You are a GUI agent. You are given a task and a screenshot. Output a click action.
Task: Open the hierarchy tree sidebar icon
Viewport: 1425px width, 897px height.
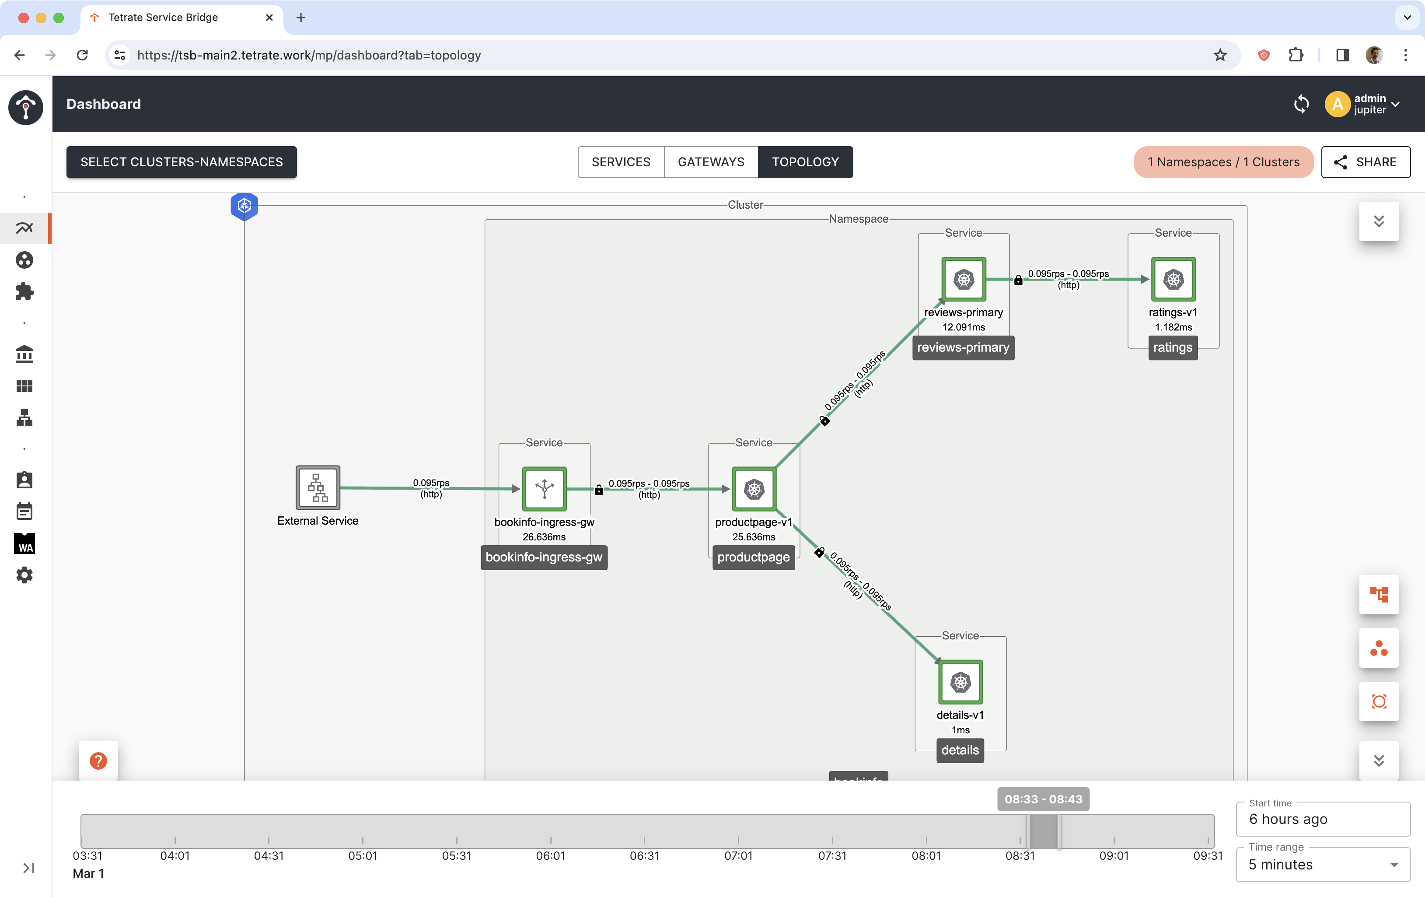pyautogui.click(x=24, y=417)
